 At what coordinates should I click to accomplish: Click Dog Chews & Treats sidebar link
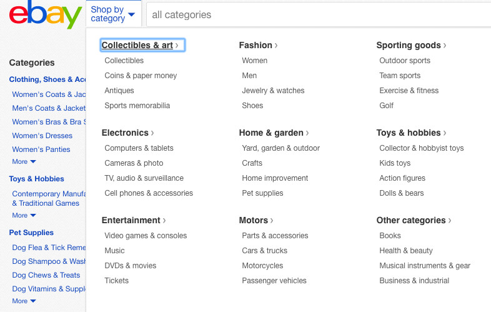coord(46,275)
